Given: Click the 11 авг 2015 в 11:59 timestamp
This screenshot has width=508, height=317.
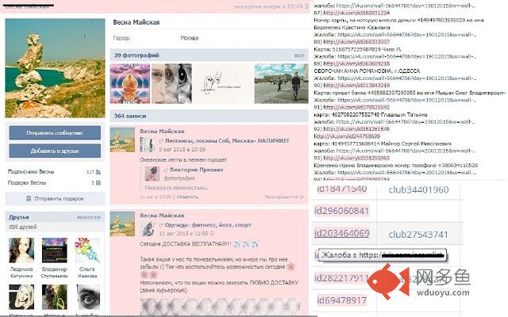Looking at the screenshot, I should (x=184, y=233).
